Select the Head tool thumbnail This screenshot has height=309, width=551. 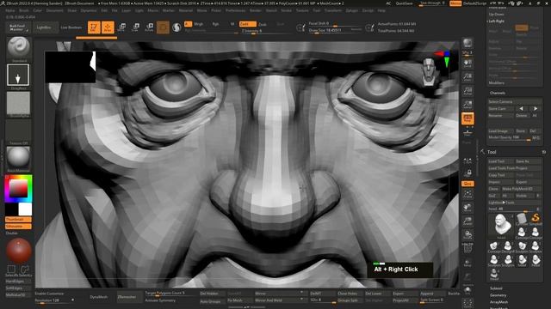(x=501, y=226)
